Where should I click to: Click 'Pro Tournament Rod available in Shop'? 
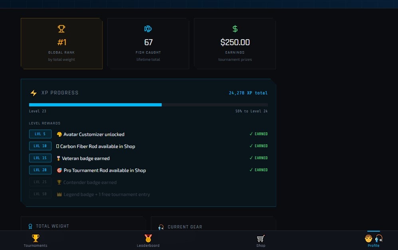coord(105,170)
